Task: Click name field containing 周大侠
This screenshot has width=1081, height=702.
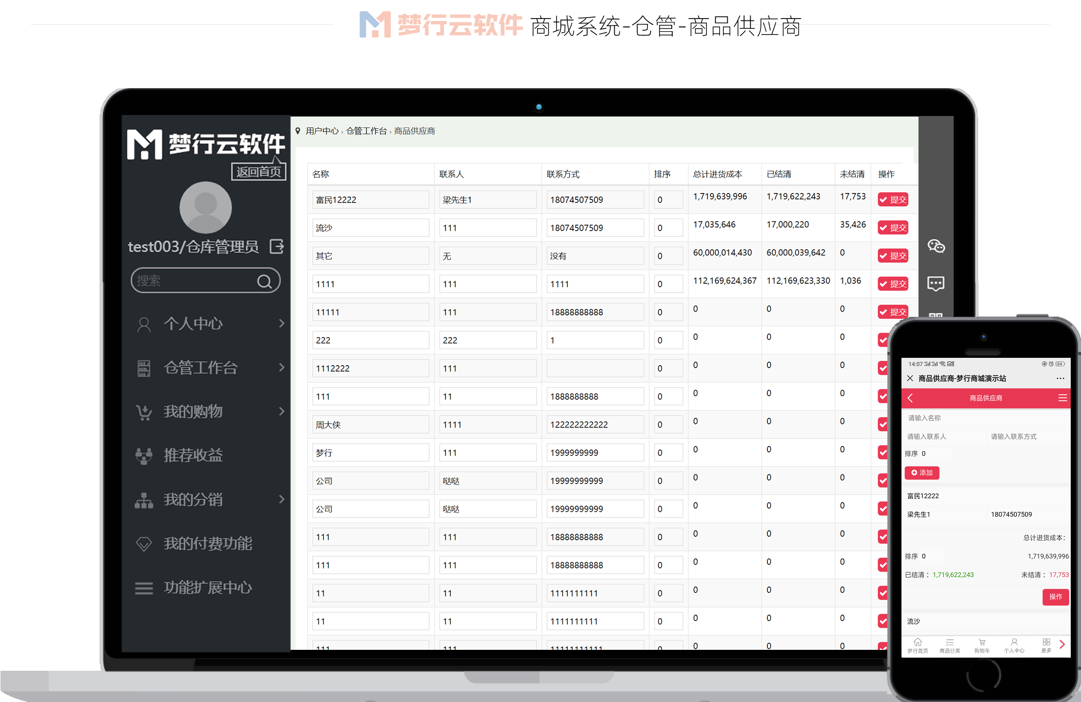Action: point(371,425)
